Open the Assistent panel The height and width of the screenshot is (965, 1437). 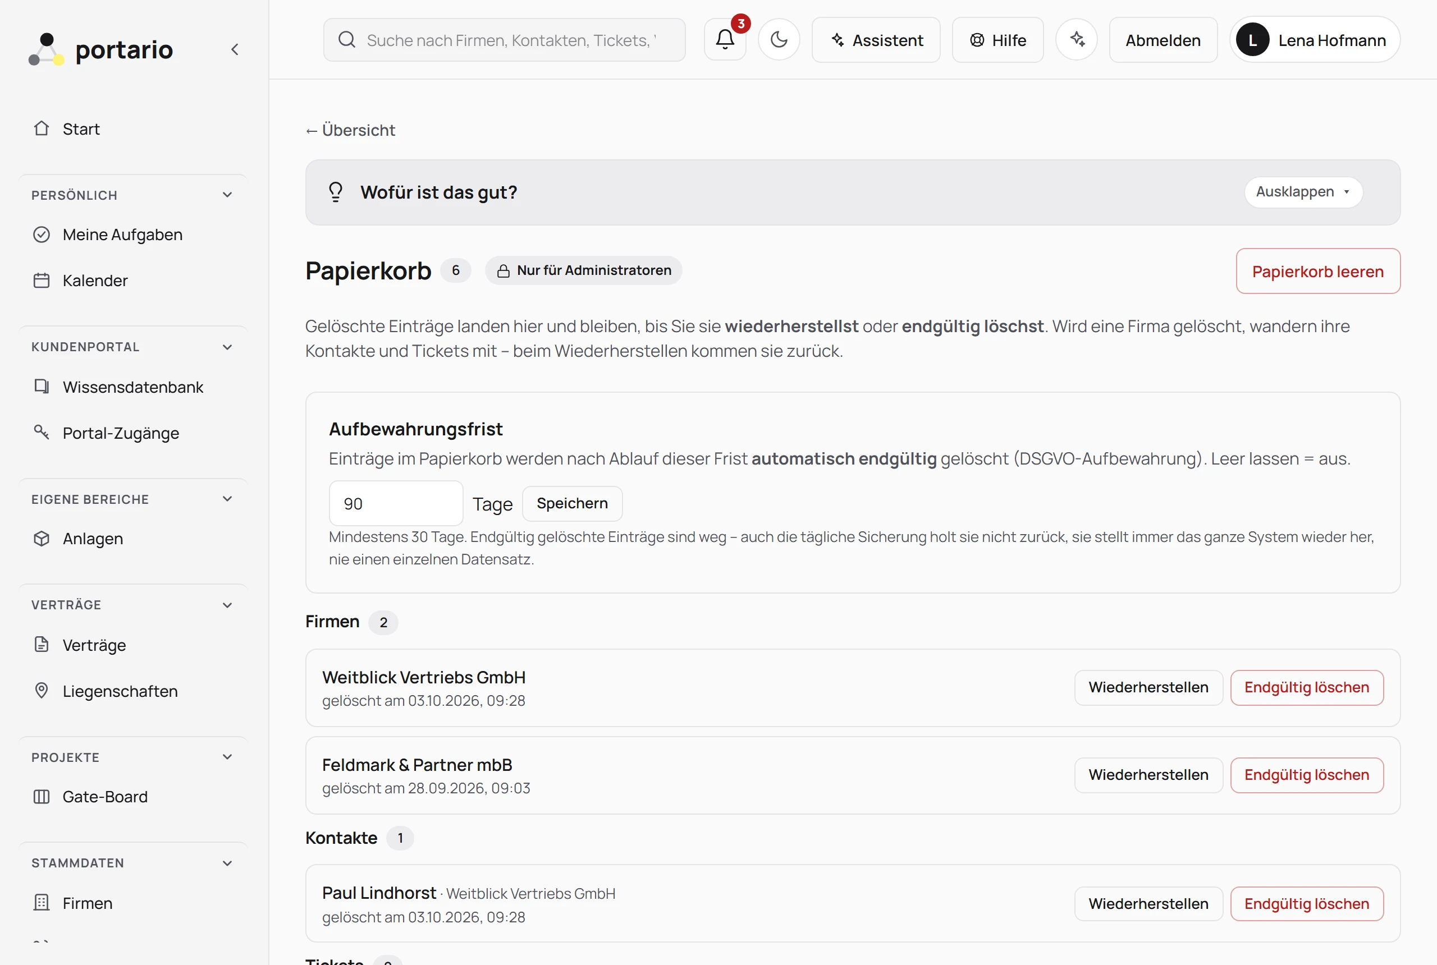pyautogui.click(x=876, y=40)
